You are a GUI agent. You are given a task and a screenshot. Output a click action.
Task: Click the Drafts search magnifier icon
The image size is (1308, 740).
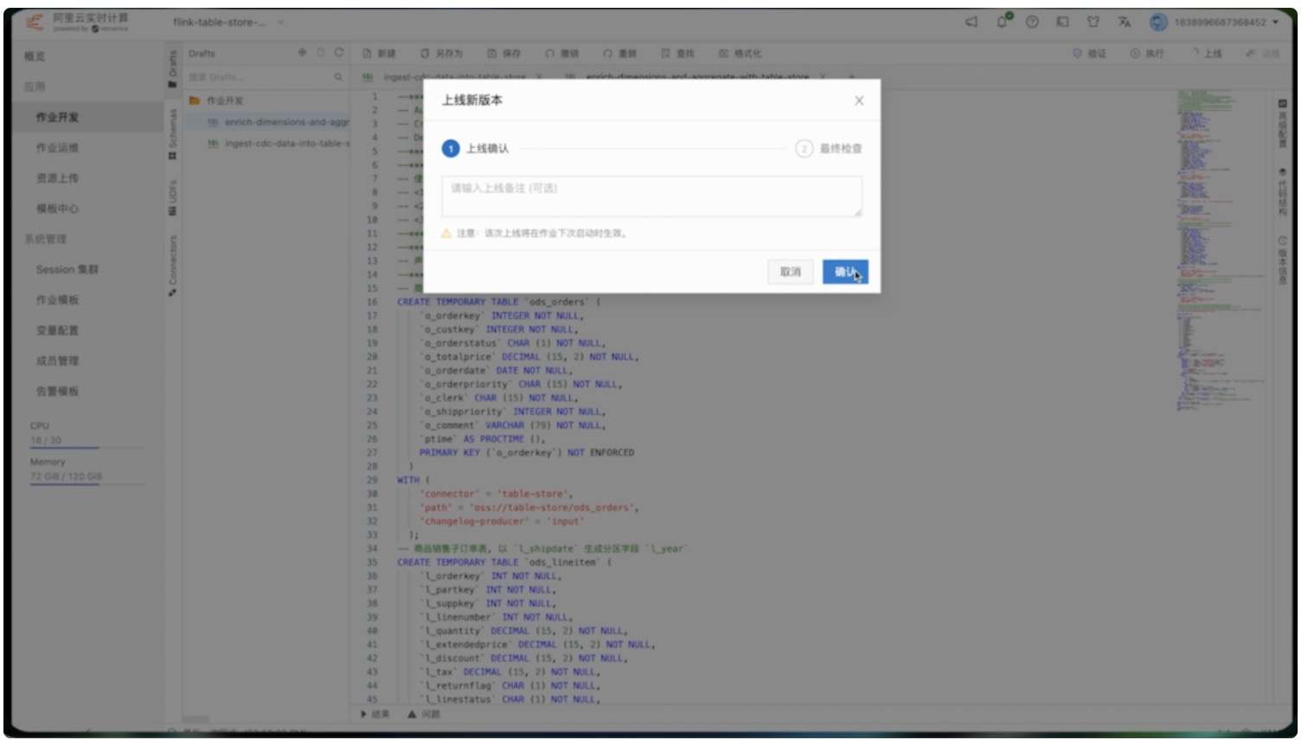tap(338, 77)
